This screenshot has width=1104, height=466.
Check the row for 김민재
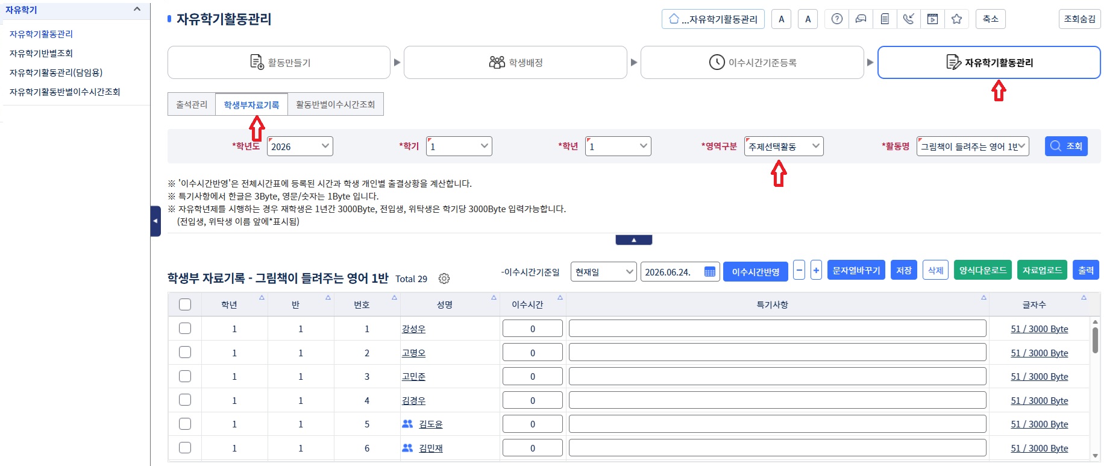pos(185,447)
